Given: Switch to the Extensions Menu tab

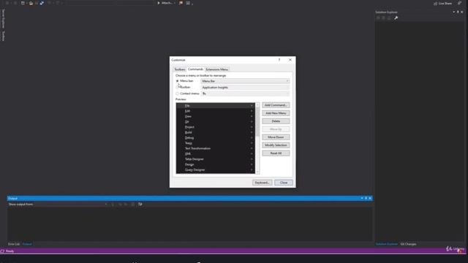Looking at the screenshot, I should (217, 69).
